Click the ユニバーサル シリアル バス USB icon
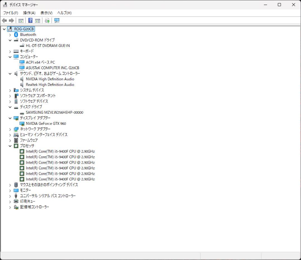The height and width of the screenshot is (260, 301). pos(16,196)
